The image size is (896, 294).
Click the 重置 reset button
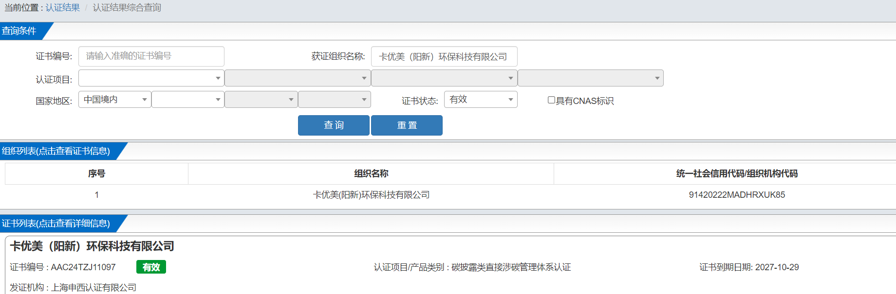[x=407, y=125]
